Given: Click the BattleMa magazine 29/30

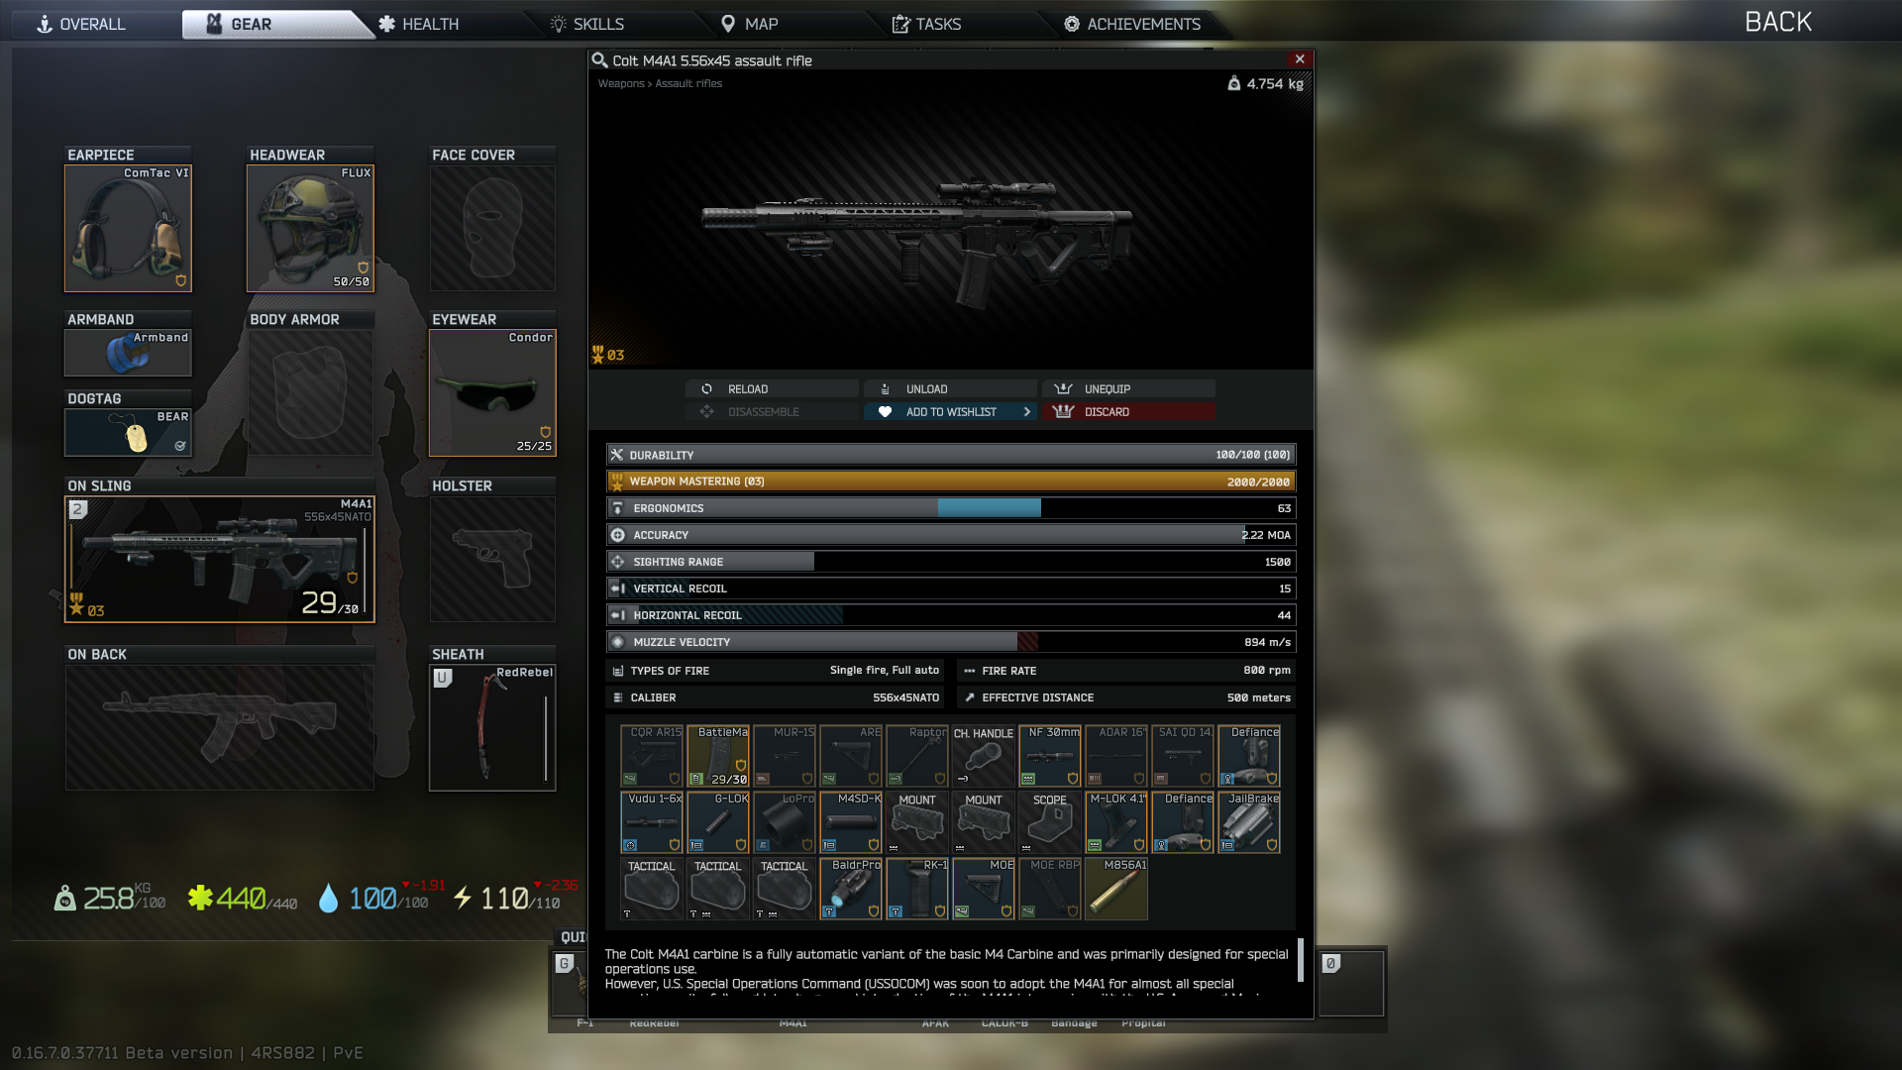Looking at the screenshot, I should (718, 756).
